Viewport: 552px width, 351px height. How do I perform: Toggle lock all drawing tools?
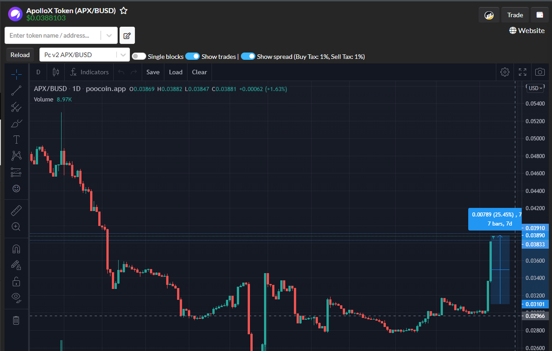[x=16, y=282]
